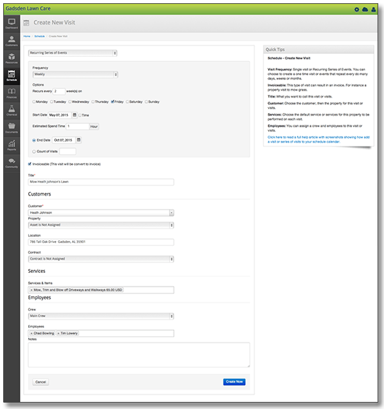The width and height of the screenshot is (384, 409).
Task: Expand the Recurring Series of Events dropdown
Action: point(72,54)
